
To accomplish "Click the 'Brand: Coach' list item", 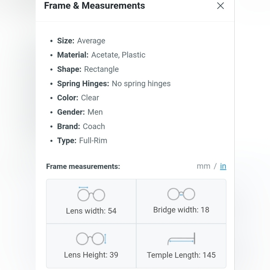I will (x=81, y=126).
